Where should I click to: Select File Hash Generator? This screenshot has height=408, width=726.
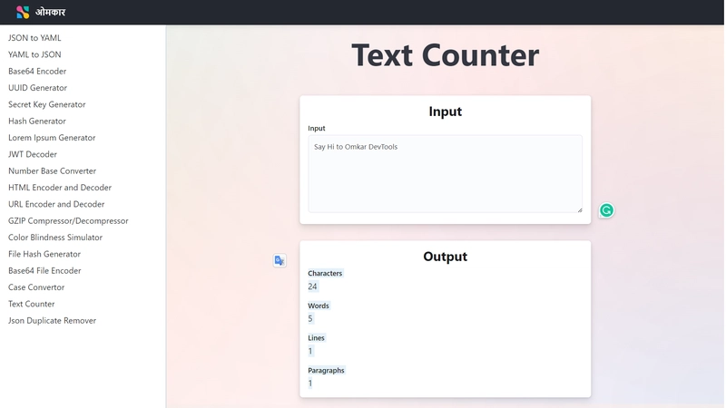[44, 254]
